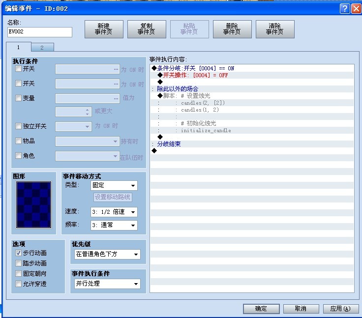The height and width of the screenshot is (318, 362).
Task: Select the 除此以外的场合 line
Action: coord(252,89)
